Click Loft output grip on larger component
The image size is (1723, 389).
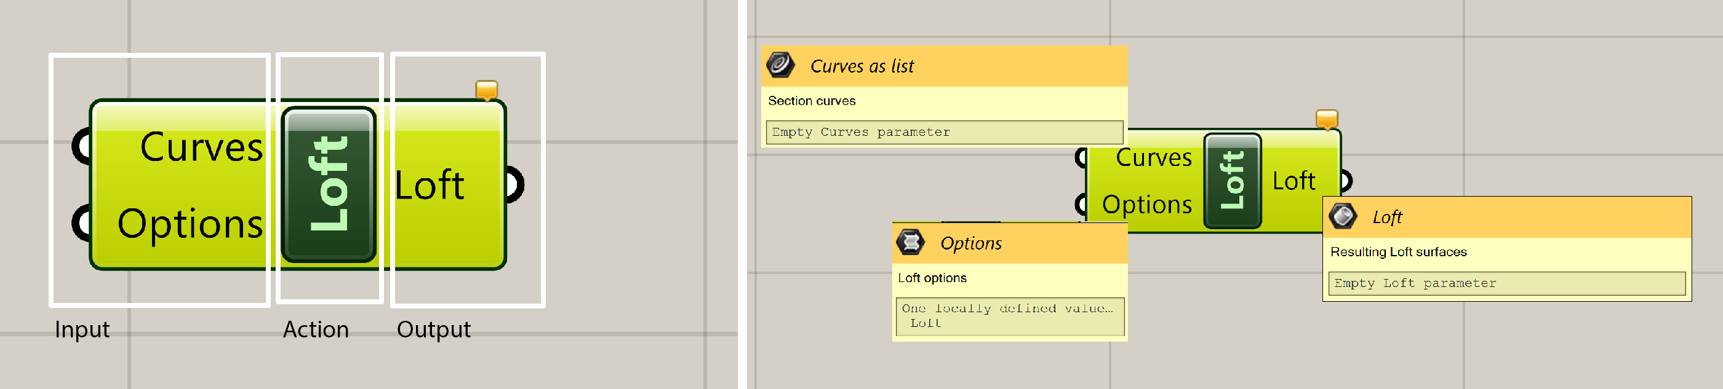pyautogui.click(x=515, y=184)
